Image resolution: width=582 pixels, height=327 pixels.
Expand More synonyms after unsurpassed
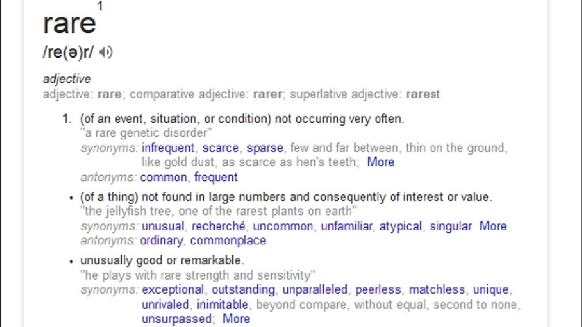236,319
